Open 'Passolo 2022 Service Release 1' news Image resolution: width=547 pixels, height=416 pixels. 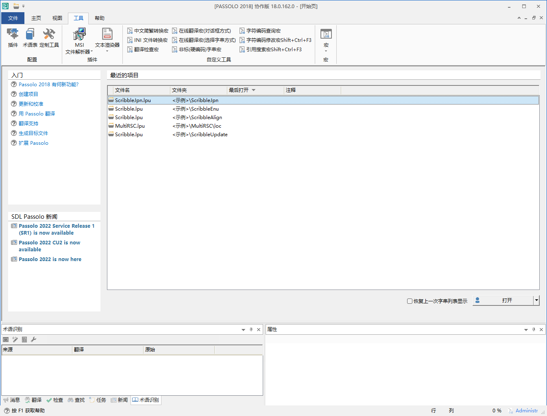pos(57,229)
